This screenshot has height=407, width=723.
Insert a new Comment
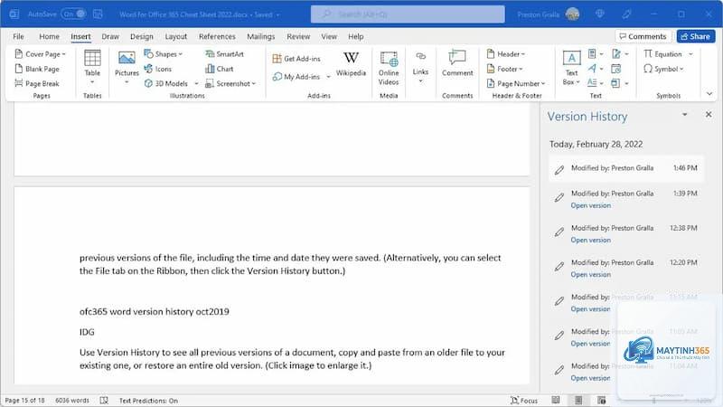[457, 63]
